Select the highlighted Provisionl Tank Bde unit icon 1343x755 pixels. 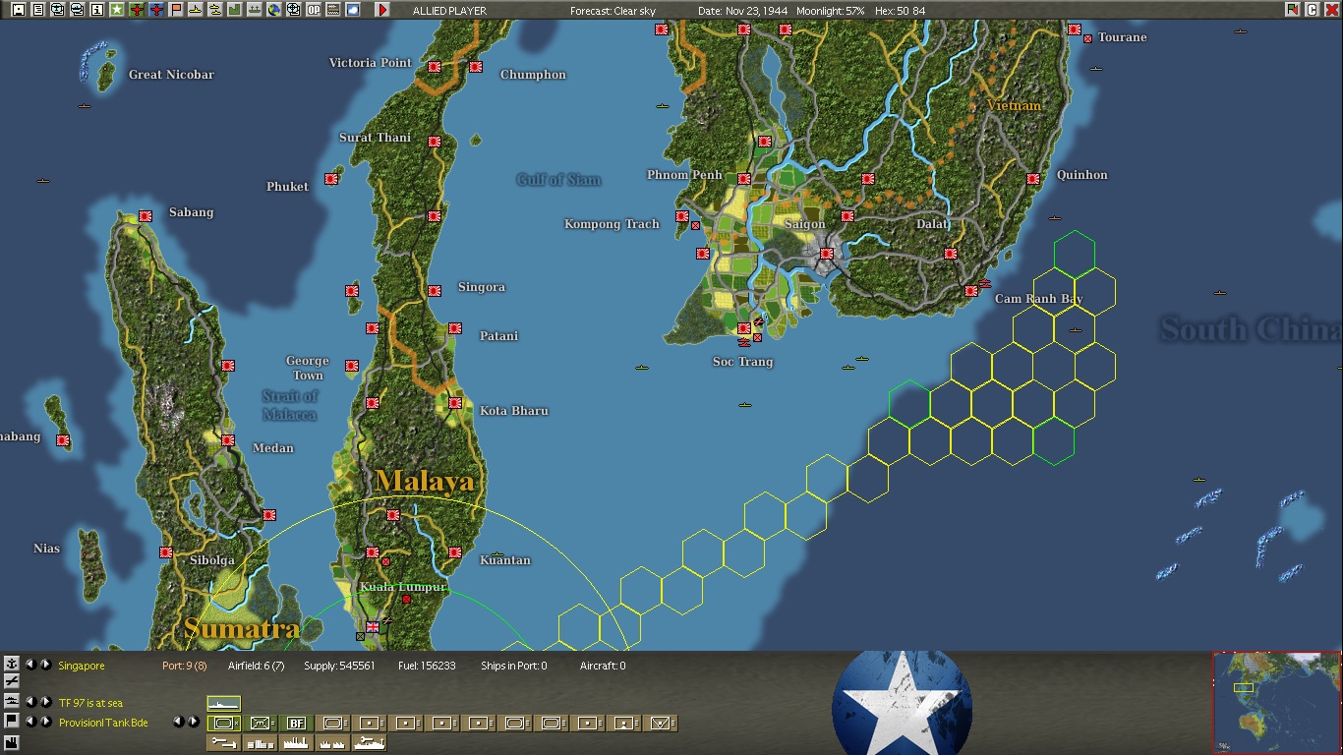pyautogui.click(x=223, y=723)
